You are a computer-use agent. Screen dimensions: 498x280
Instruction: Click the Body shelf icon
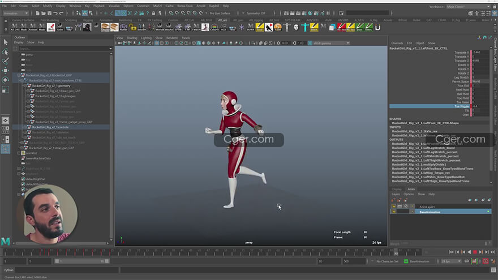coord(51,27)
